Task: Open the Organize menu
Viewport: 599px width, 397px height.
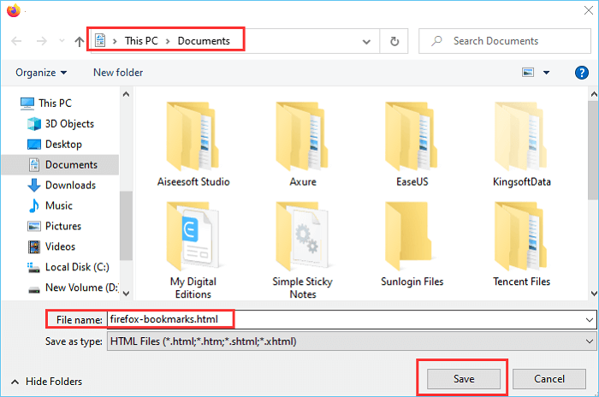Action: [x=41, y=73]
